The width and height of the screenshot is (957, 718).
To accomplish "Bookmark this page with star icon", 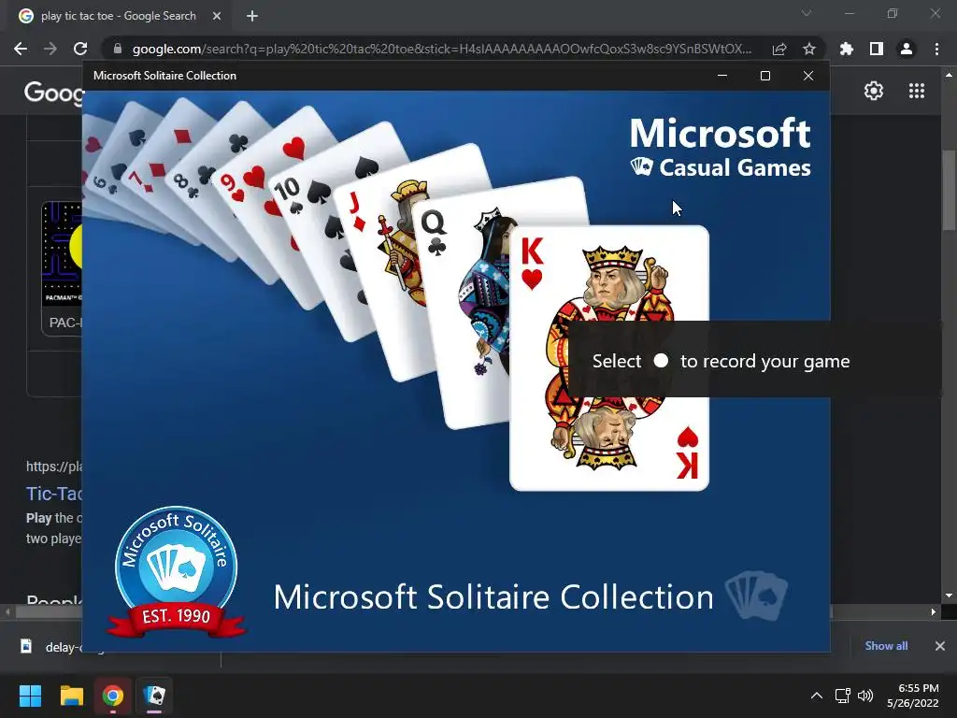I will pyautogui.click(x=809, y=49).
